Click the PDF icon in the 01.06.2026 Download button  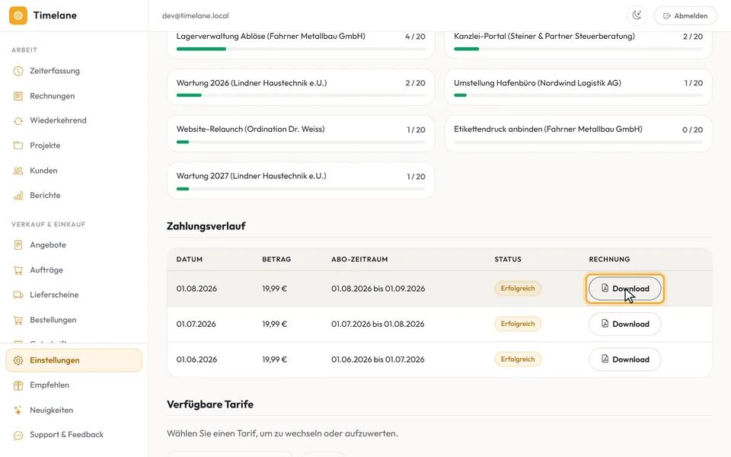pyautogui.click(x=605, y=359)
